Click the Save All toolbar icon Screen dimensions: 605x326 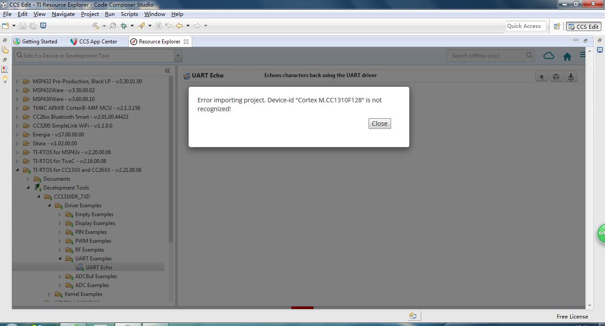(x=33, y=26)
